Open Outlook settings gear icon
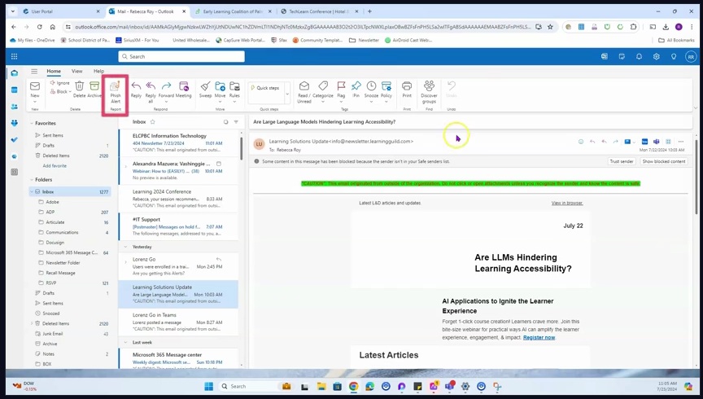Screen dimensions: 703x399 [x=657, y=56]
